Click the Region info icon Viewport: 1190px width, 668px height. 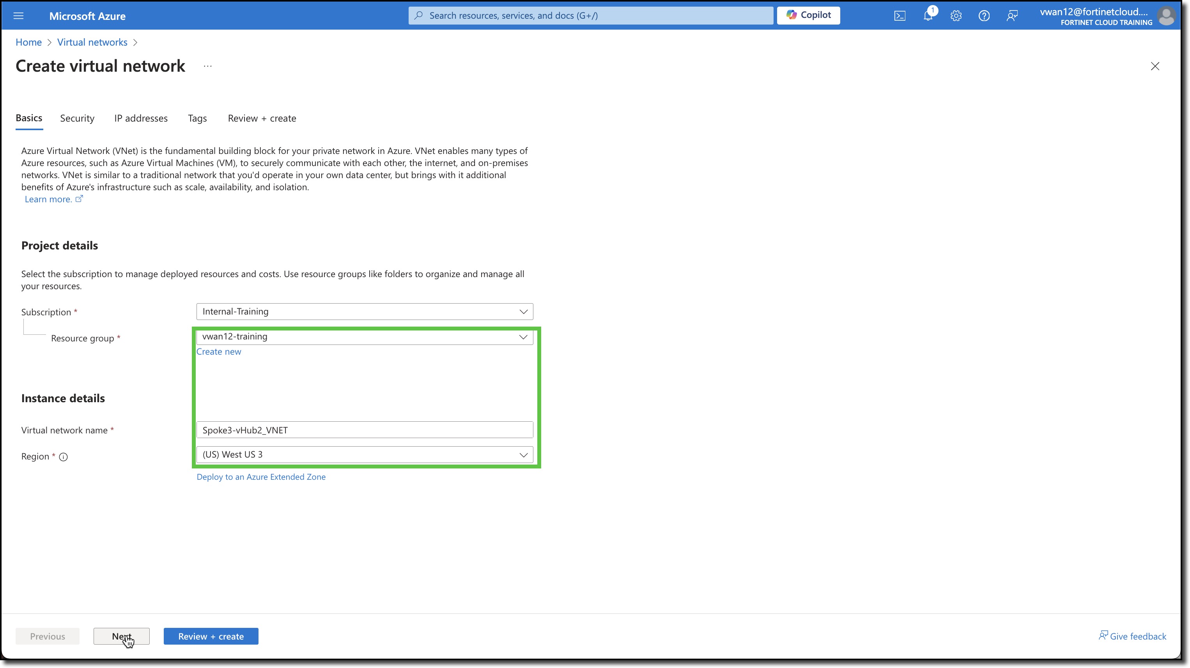63,457
